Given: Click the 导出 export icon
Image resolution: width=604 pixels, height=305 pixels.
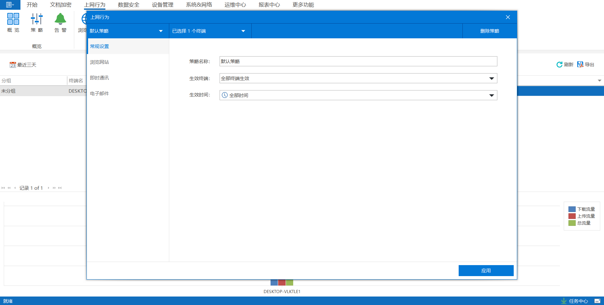Looking at the screenshot, I should tap(580, 65).
